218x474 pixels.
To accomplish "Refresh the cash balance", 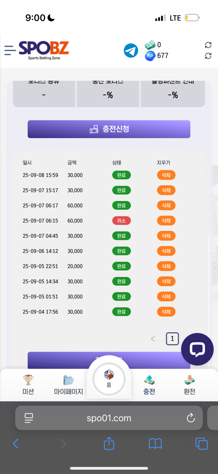I will pyautogui.click(x=208, y=45).
